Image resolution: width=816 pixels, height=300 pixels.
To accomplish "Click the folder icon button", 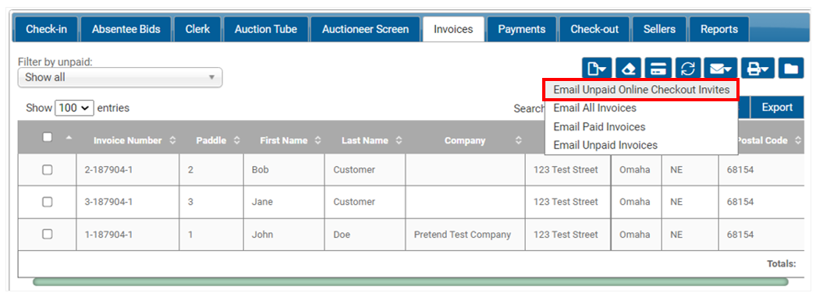I will (792, 68).
